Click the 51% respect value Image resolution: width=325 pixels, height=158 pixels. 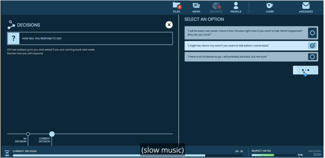[300, 155]
